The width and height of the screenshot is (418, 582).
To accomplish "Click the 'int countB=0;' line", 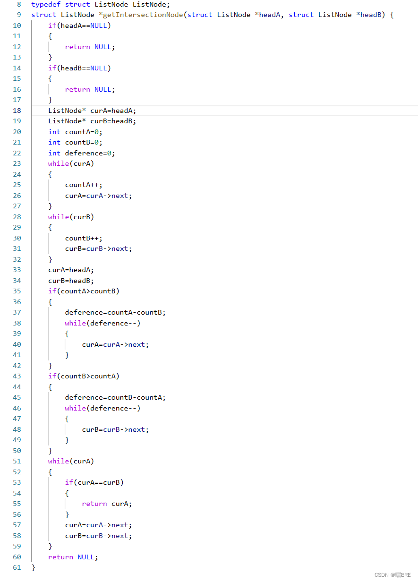I will point(75,142).
